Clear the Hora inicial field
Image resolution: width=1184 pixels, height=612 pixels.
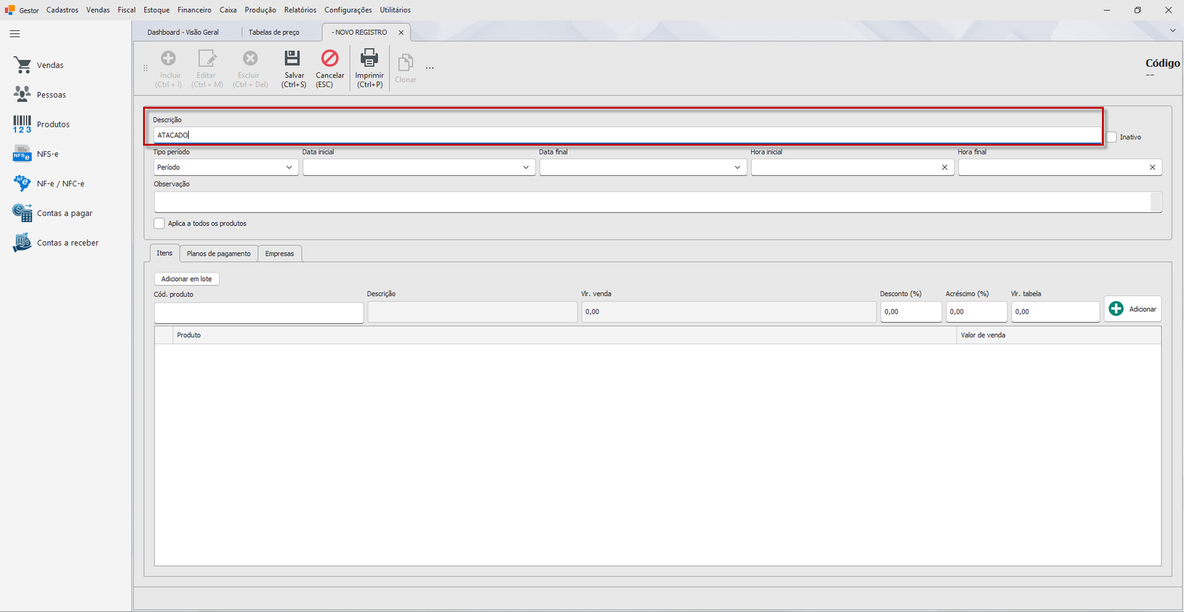tap(944, 167)
